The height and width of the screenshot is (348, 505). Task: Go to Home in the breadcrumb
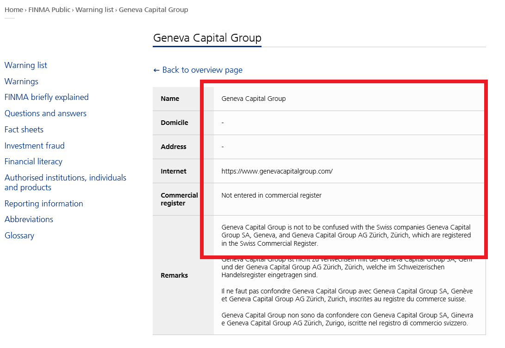[x=13, y=10]
